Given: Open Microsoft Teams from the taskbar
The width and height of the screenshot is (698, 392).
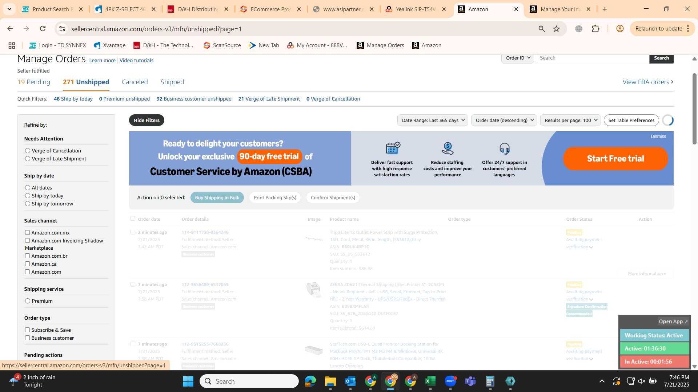Looking at the screenshot, I should 470,381.
